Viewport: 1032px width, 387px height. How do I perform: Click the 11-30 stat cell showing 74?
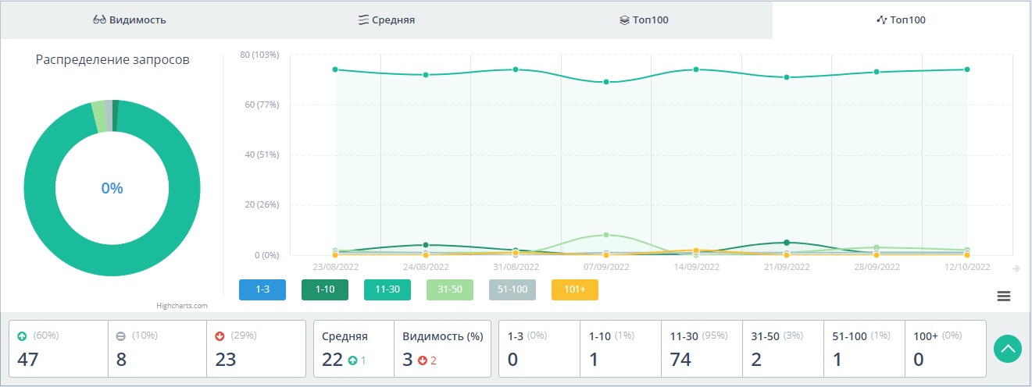pyautogui.click(x=700, y=348)
